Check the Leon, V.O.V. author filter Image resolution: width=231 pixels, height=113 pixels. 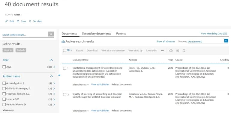(x=4, y=99)
